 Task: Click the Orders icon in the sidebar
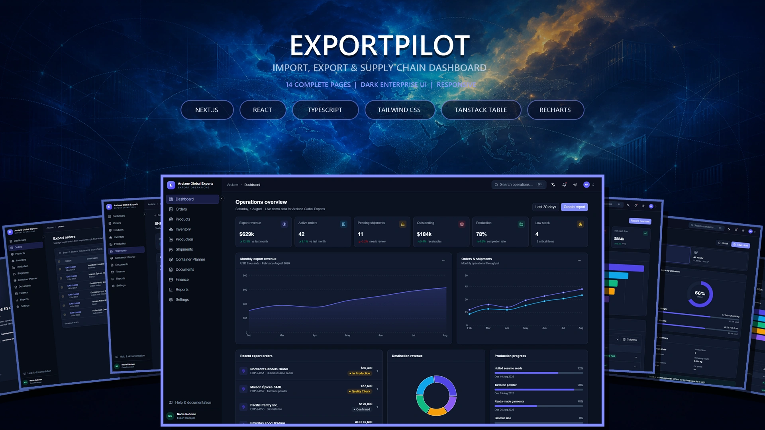171,209
